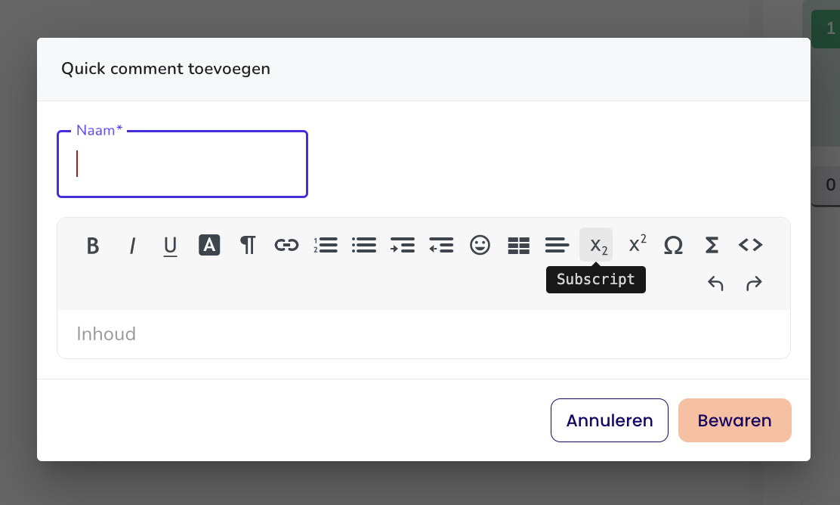Open the text color tool
840x505 pixels.
[209, 245]
